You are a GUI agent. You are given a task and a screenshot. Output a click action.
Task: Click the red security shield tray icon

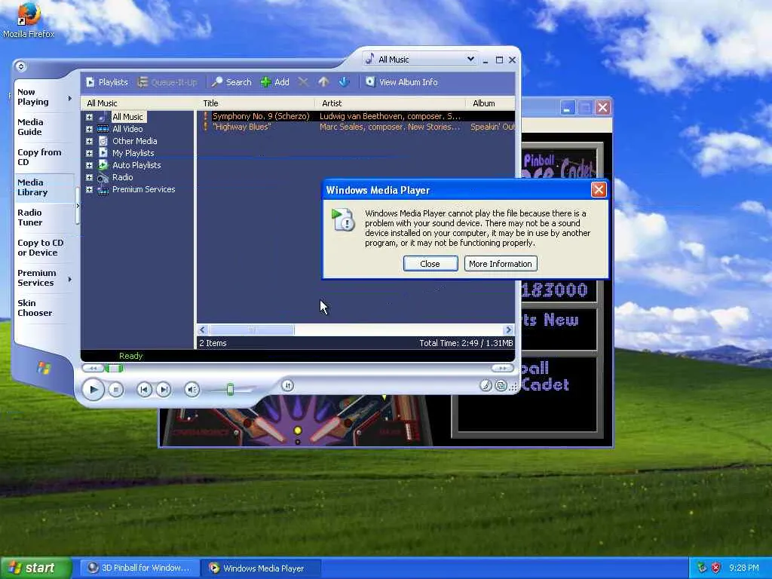coord(716,568)
